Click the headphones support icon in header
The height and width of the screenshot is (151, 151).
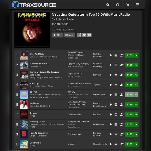(117, 5)
